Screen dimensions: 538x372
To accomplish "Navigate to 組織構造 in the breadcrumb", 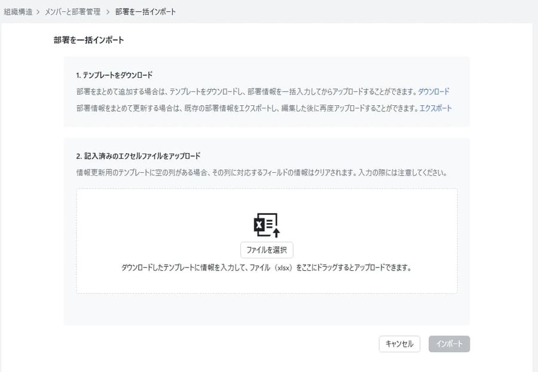I will (18, 11).
